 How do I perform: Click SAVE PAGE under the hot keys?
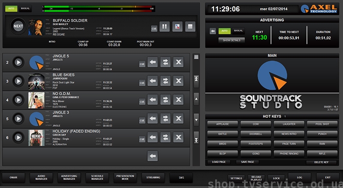pos(247,162)
